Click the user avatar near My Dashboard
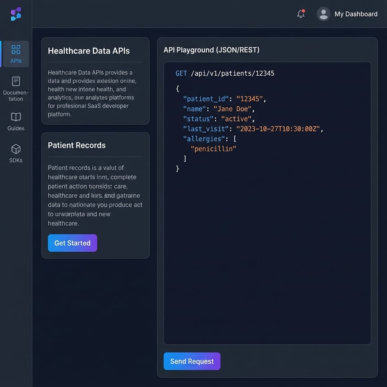The height and width of the screenshot is (387, 387). [x=324, y=14]
